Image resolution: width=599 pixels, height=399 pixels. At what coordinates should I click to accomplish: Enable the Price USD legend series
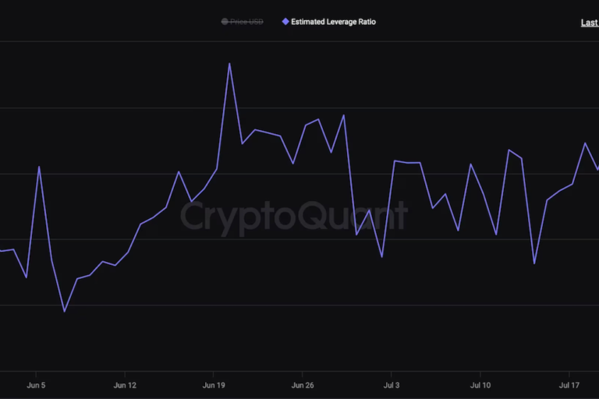pyautogui.click(x=243, y=22)
